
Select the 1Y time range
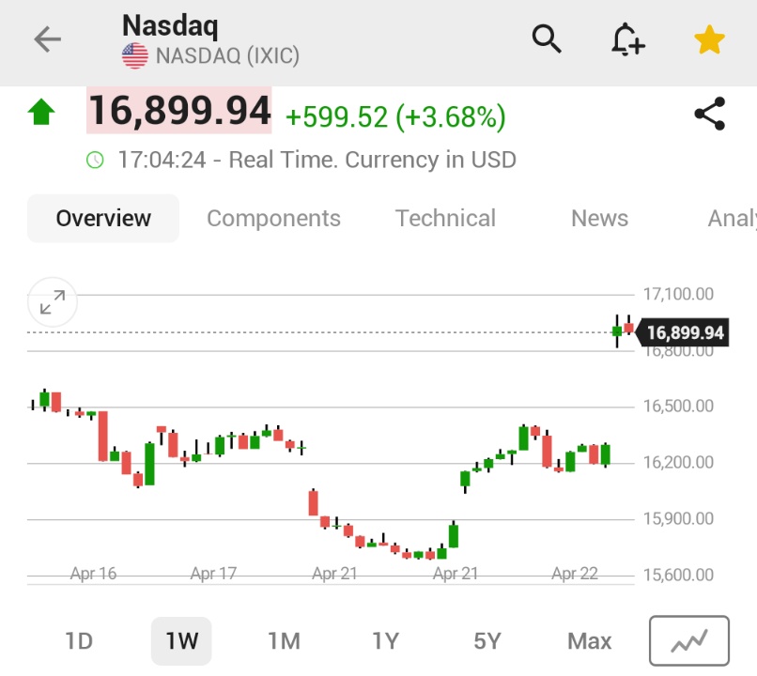tap(385, 641)
